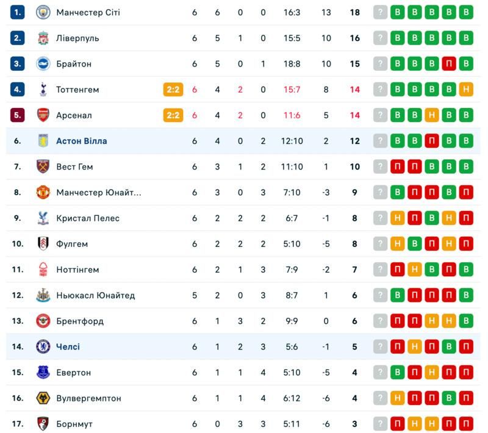Screen dimensions: 488x433
Task: Click the Manchester City club crest
Action: pyautogui.click(x=43, y=12)
